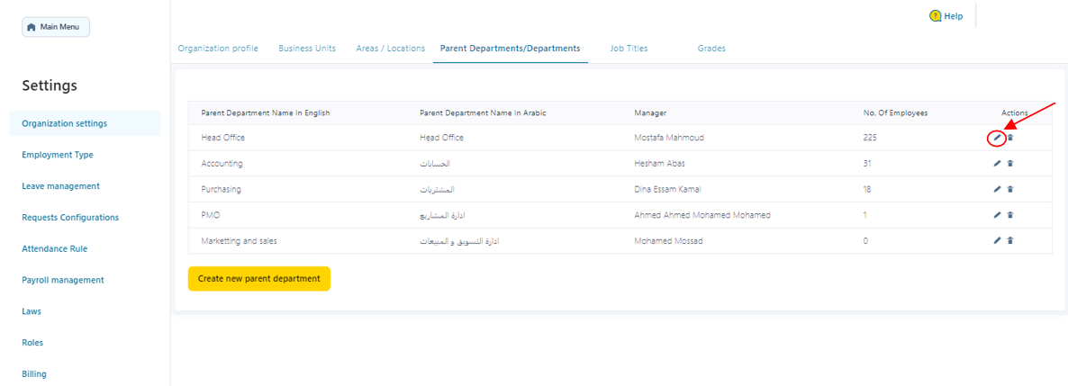Edit the Head Office parent department

[x=997, y=138]
